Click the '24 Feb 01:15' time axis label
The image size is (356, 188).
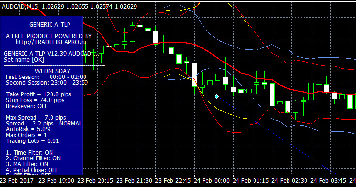point(251,181)
